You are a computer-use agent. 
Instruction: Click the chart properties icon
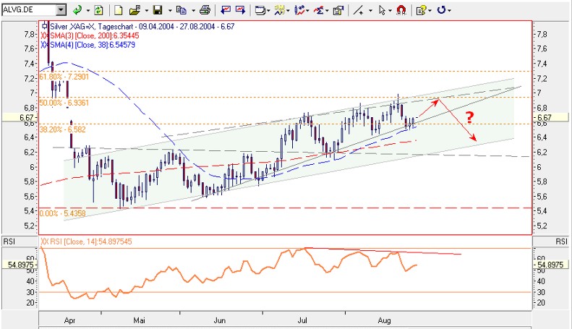click(338, 10)
